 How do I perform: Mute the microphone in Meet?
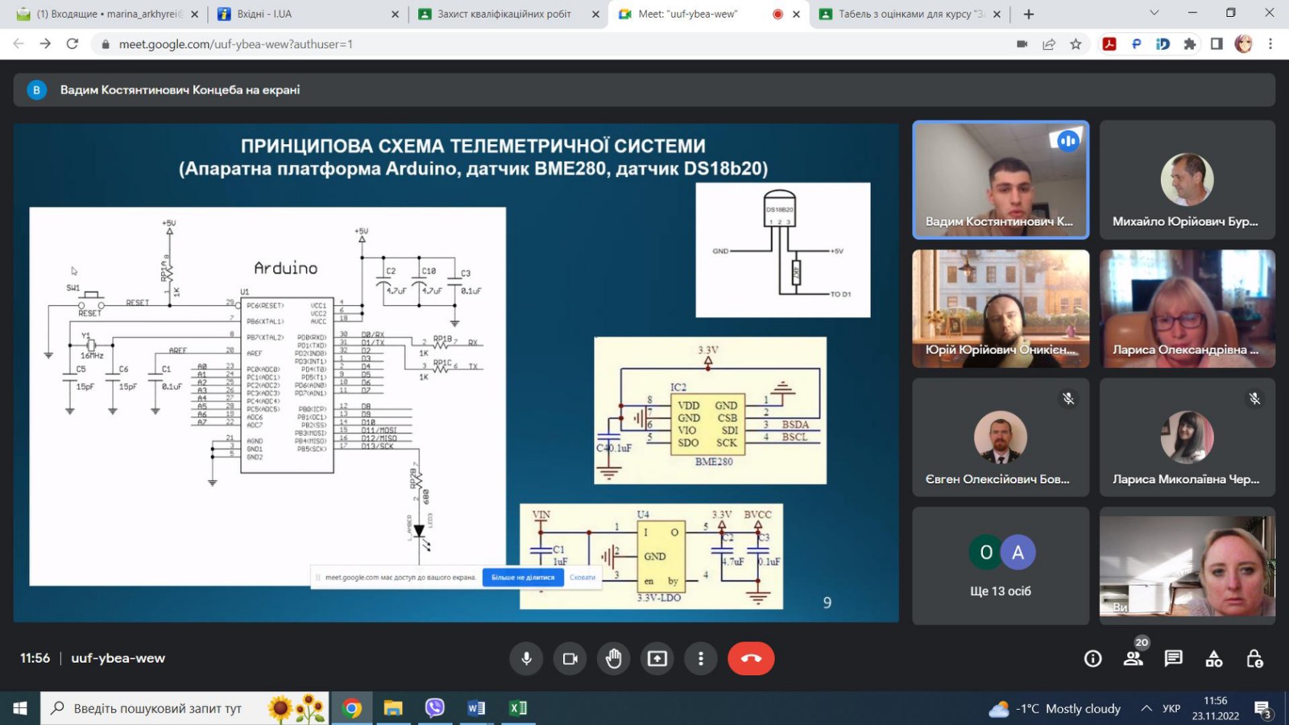[526, 658]
